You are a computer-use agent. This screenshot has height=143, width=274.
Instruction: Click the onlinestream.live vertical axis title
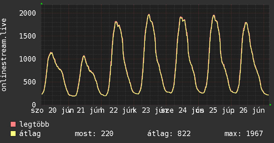(4, 55)
